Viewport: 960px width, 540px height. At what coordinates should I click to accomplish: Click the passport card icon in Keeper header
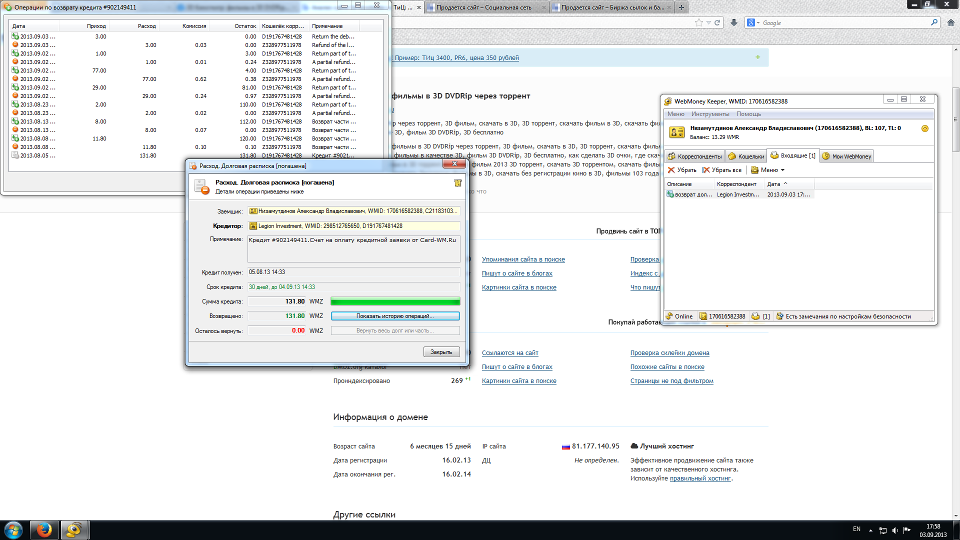(x=677, y=132)
